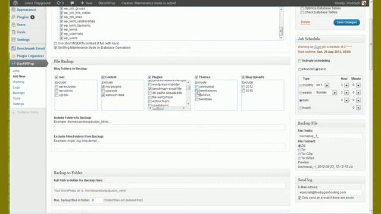Open the comments bubble icon
This screenshot has width=381, height=214.
(x=72, y=3)
